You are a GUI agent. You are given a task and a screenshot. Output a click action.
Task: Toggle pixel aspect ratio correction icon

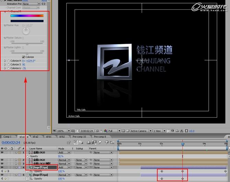point(169,131)
